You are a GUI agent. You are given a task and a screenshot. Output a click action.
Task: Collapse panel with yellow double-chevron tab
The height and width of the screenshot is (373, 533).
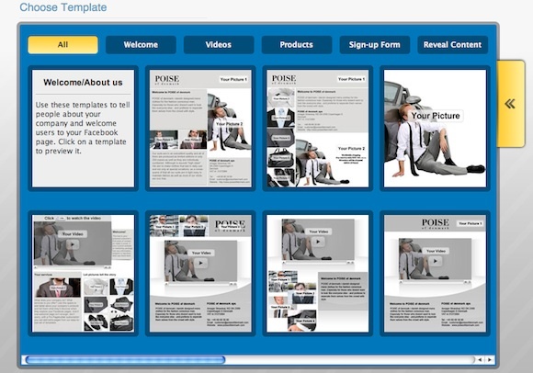[511, 104]
